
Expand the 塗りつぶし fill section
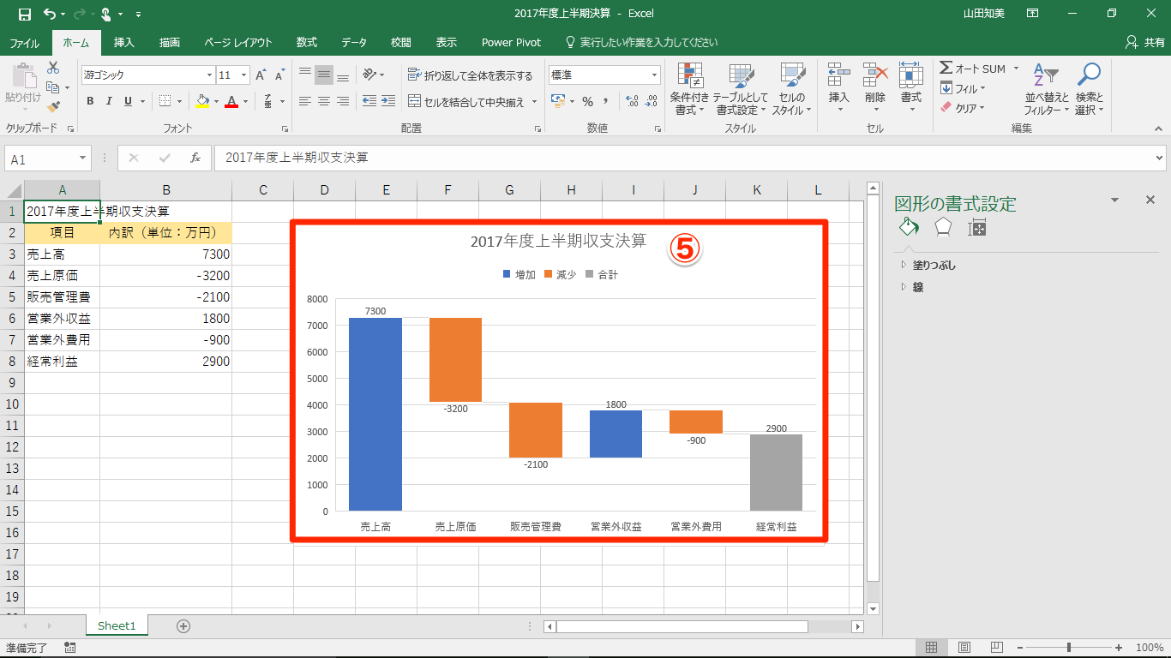pyautogui.click(x=928, y=266)
